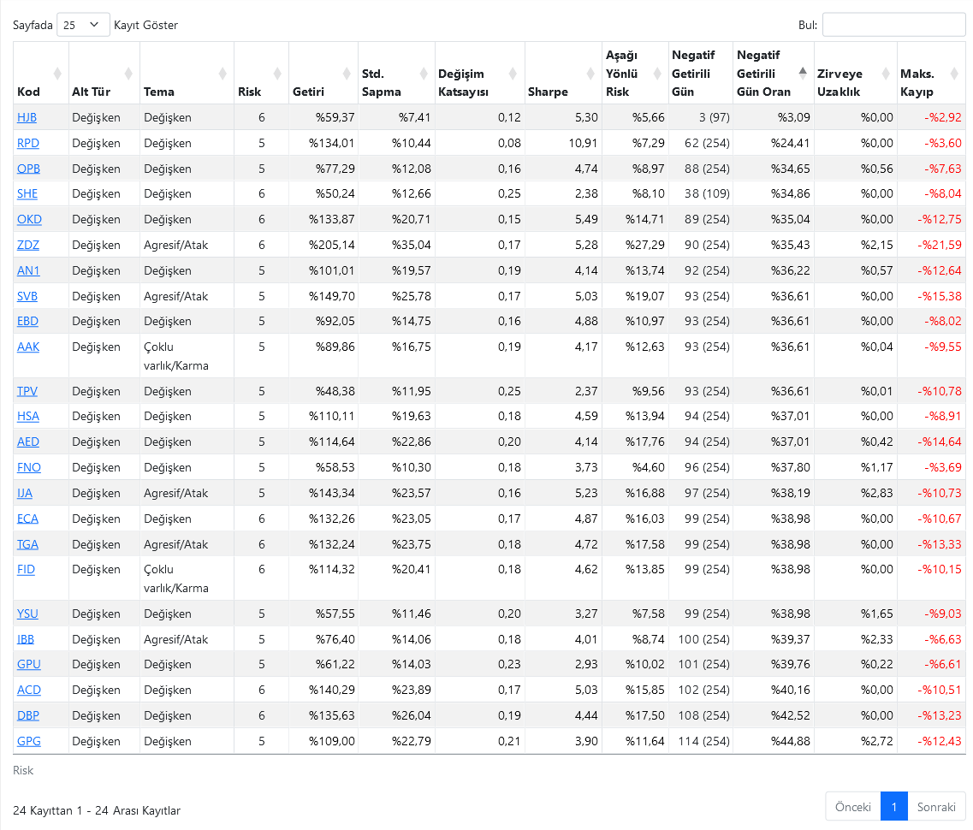Open the ACD fund link
Image resolution: width=973 pixels, height=830 pixels.
29,690
